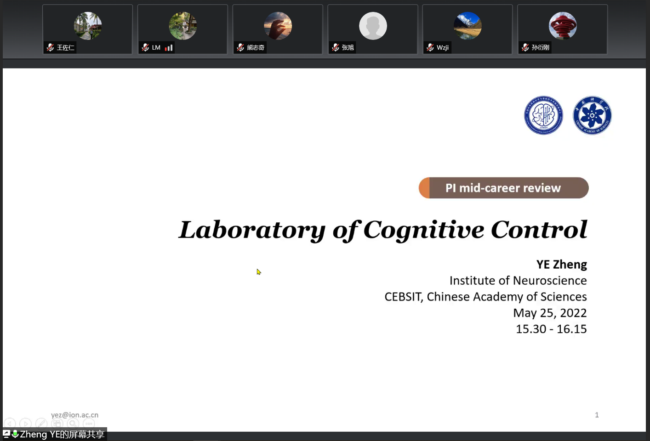Click screen share icon in bottom label
The width and height of the screenshot is (650, 441).
(7, 434)
